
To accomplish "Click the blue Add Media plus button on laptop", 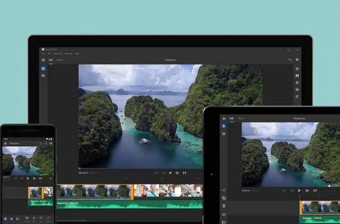I will tap(43, 69).
